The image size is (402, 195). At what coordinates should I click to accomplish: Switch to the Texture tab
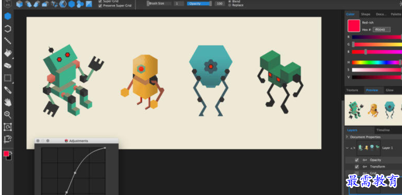(x=352, y=90)
